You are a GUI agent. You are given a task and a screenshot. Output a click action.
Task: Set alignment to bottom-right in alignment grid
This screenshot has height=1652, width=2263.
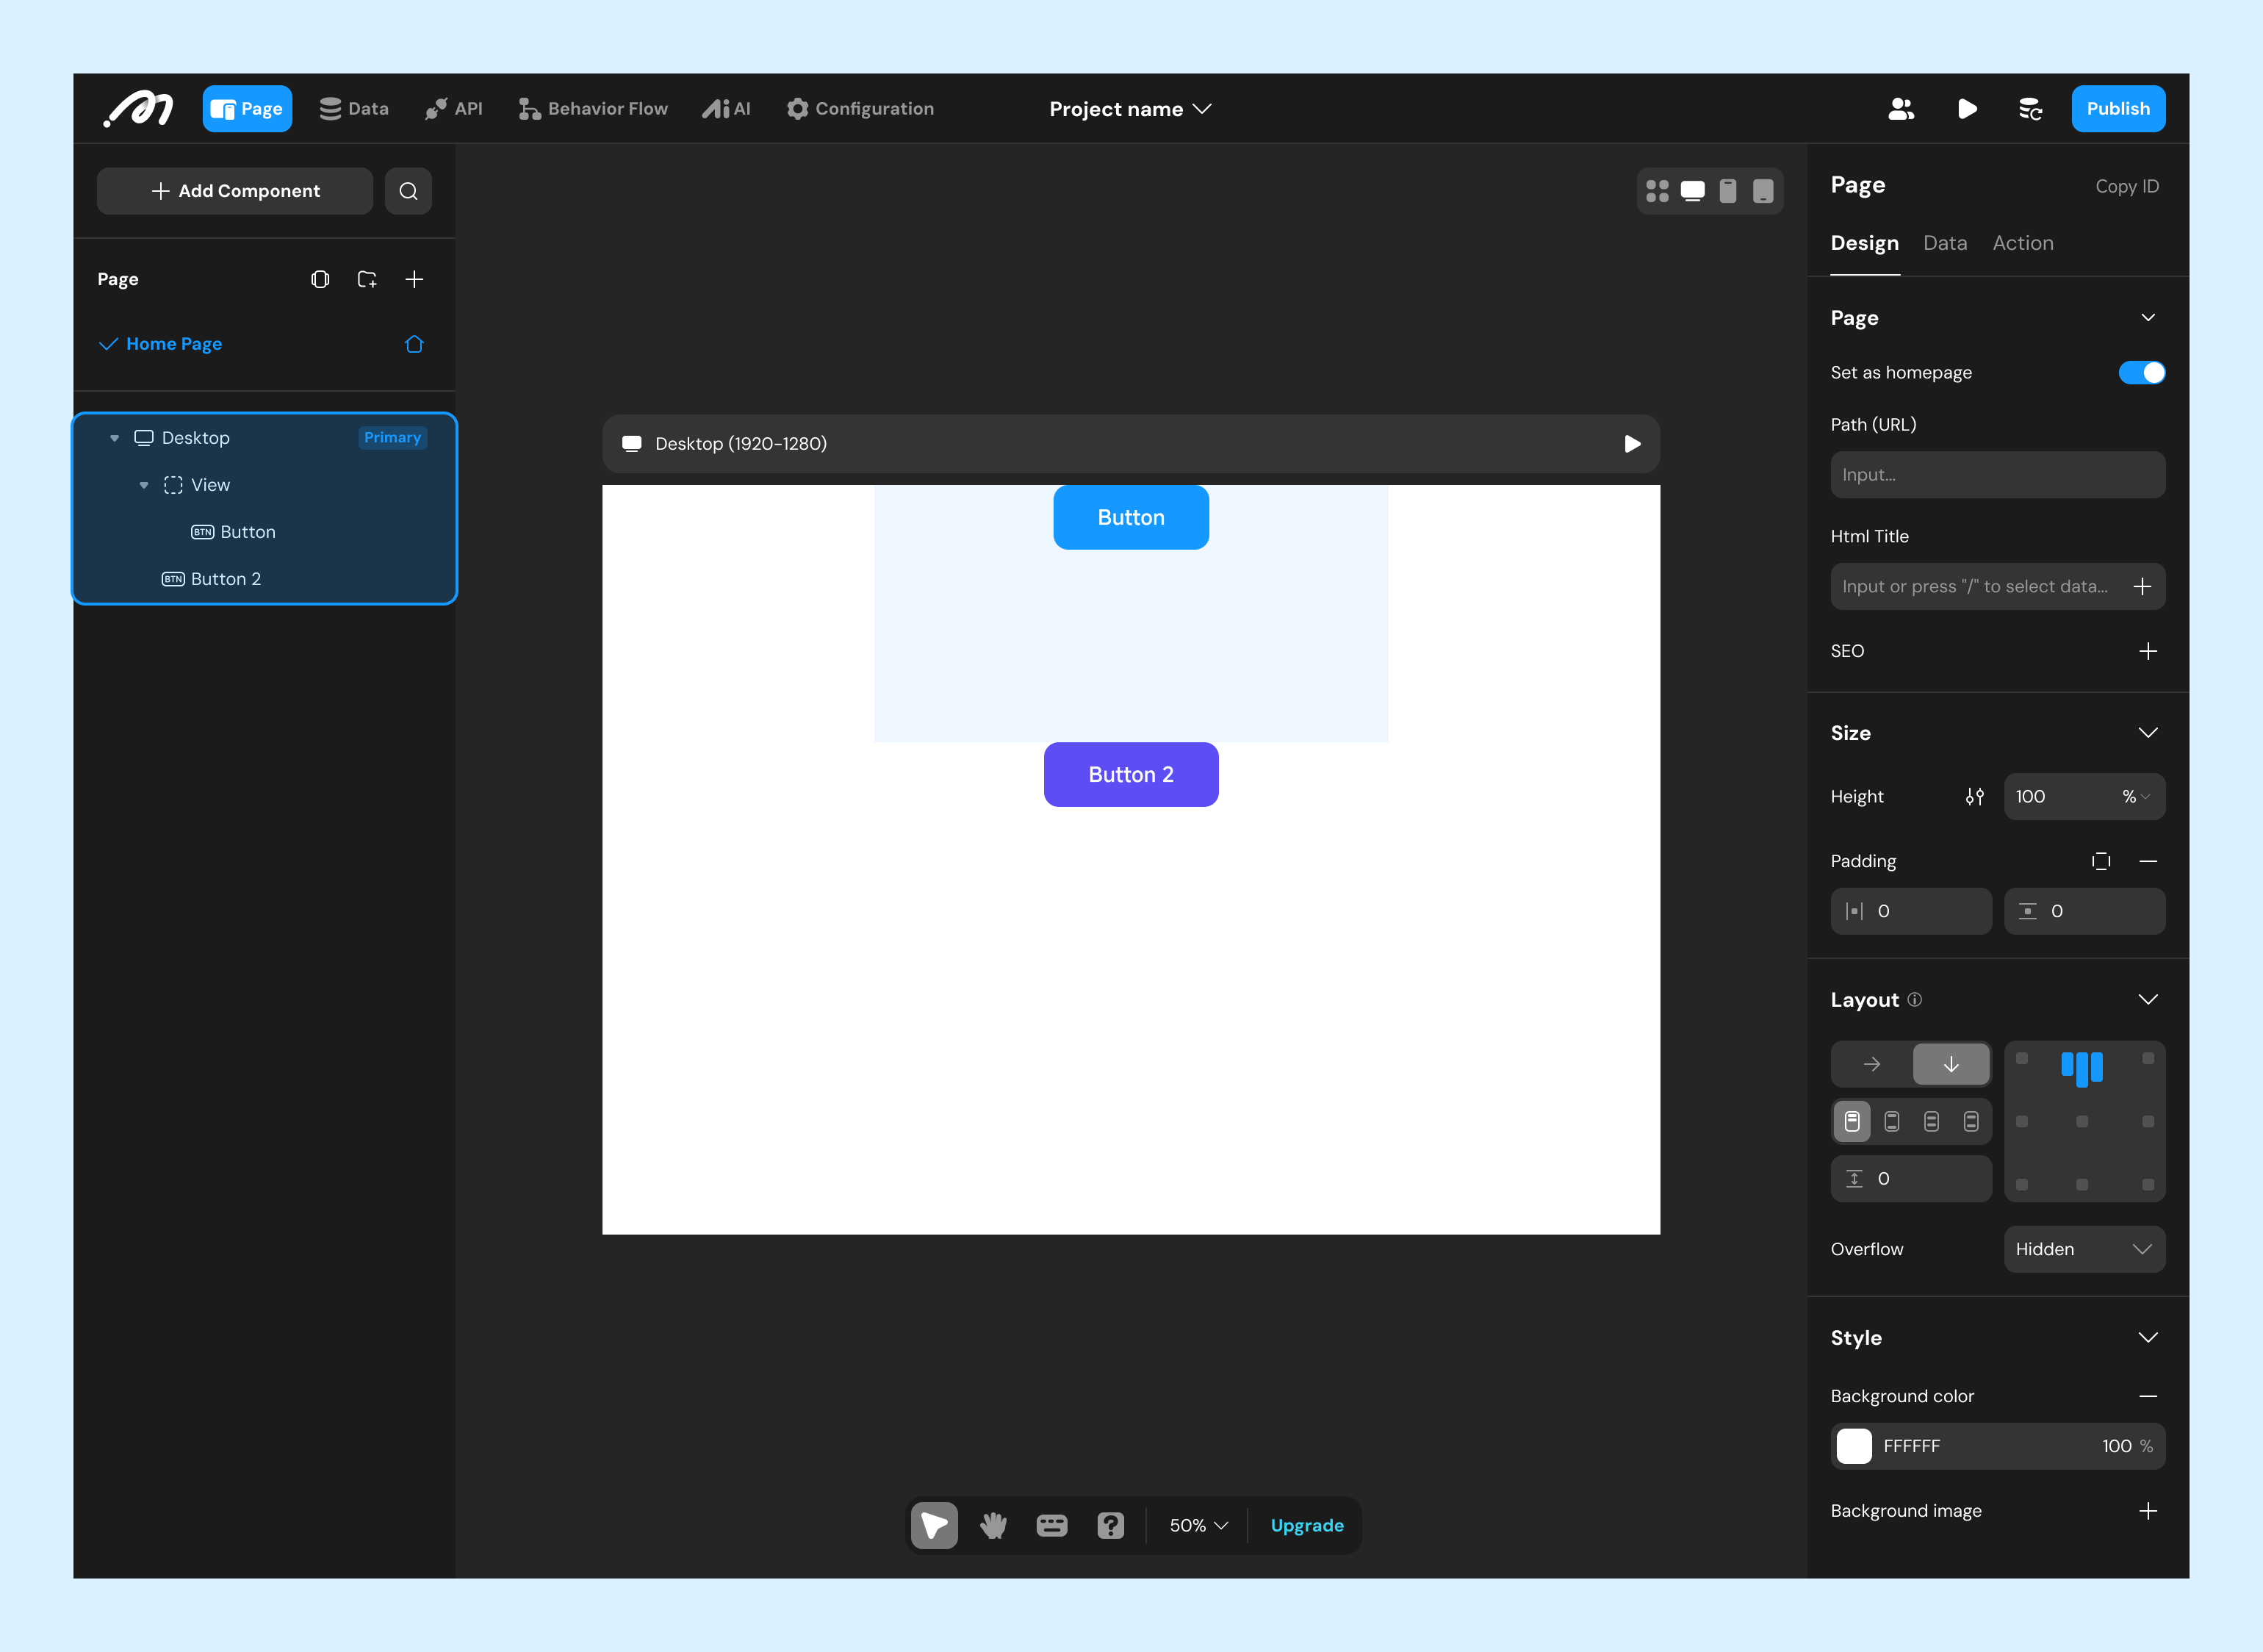click(x=2148, y=1184)
